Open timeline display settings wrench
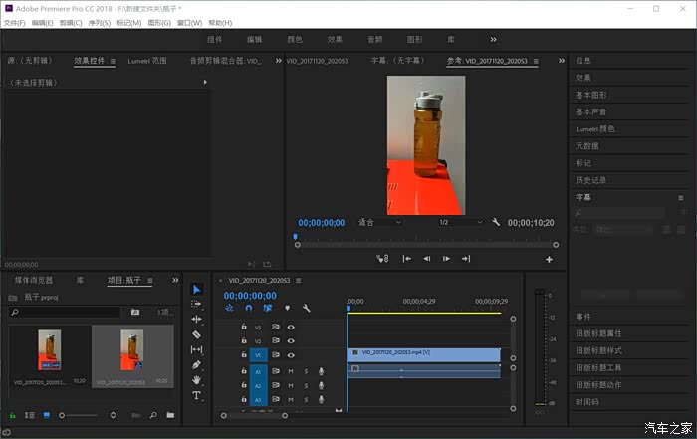Viewport: 697px width, 439px height. pyautogui.click(x=307, y=309)
